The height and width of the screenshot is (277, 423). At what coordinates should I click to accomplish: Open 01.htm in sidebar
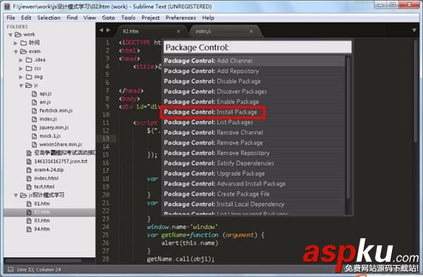point(42,204)
